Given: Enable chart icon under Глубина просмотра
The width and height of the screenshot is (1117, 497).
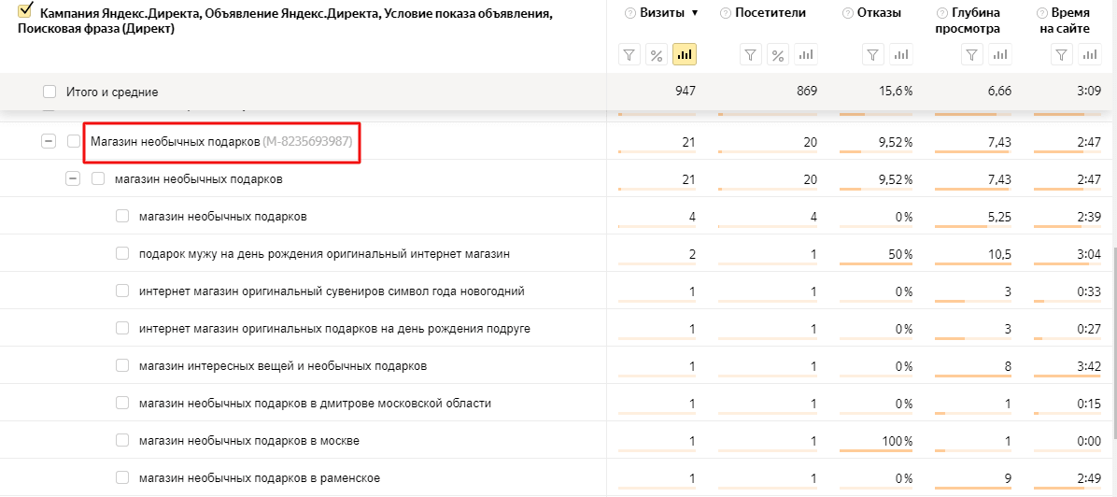Looking at the screenshot, I should coord(999,54).
